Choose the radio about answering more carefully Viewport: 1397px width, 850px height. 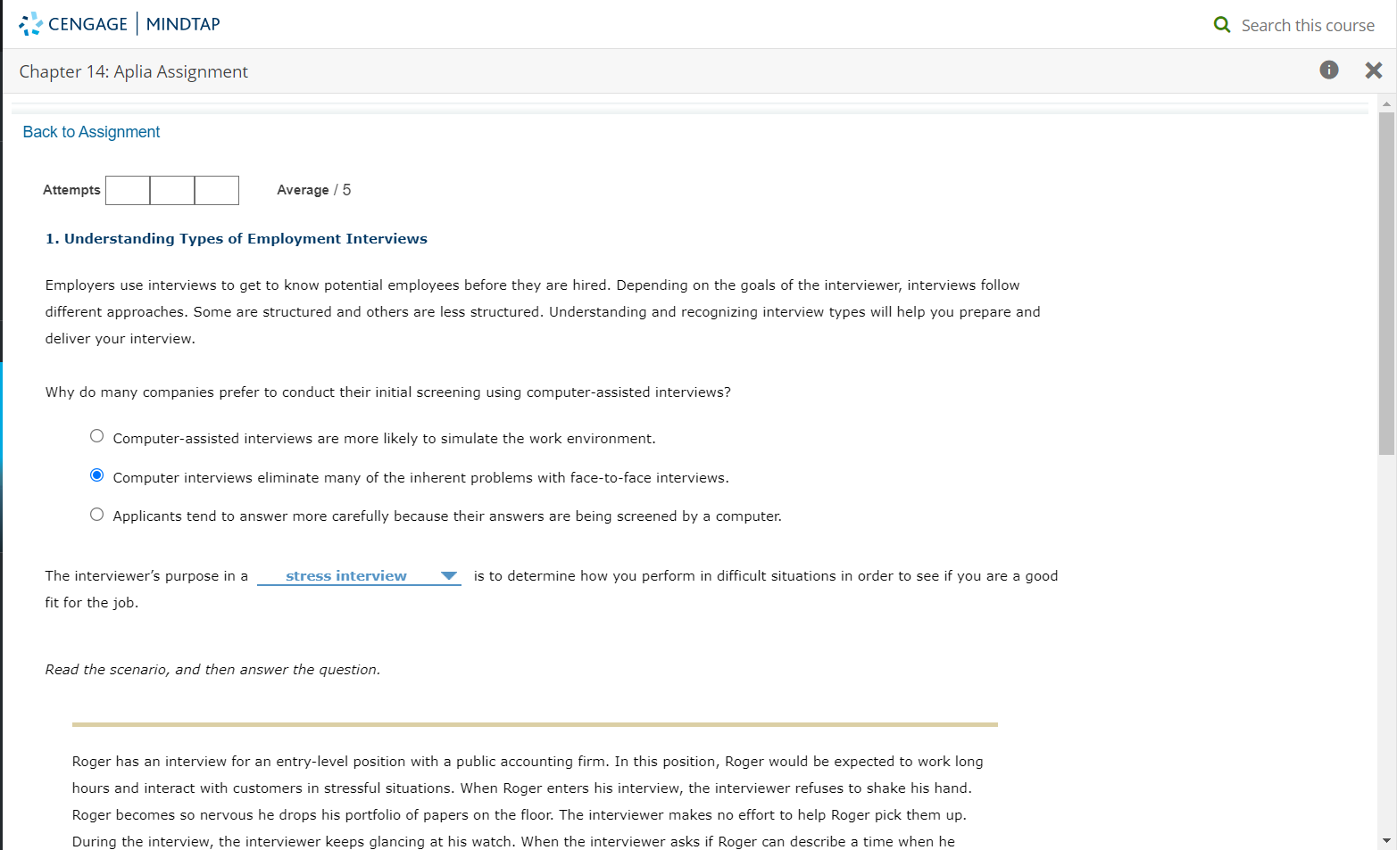click(x=96, y=514)
